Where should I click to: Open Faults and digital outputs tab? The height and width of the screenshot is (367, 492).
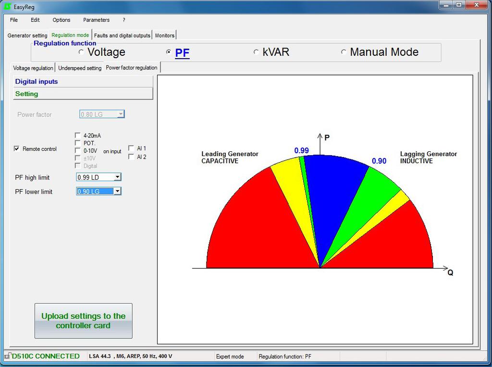(122, 36)
